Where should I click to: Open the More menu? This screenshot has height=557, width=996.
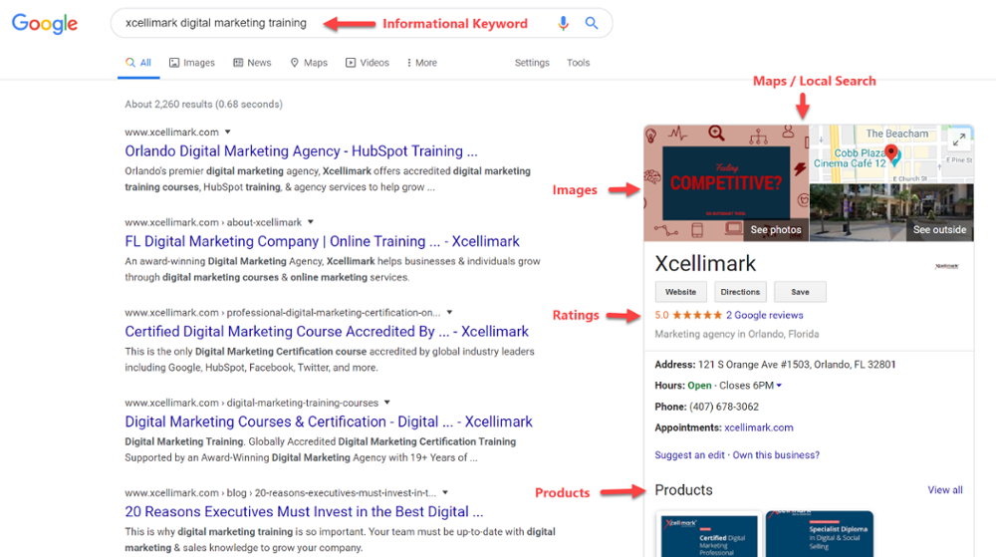pyautogui.click(x=421, y=63)
